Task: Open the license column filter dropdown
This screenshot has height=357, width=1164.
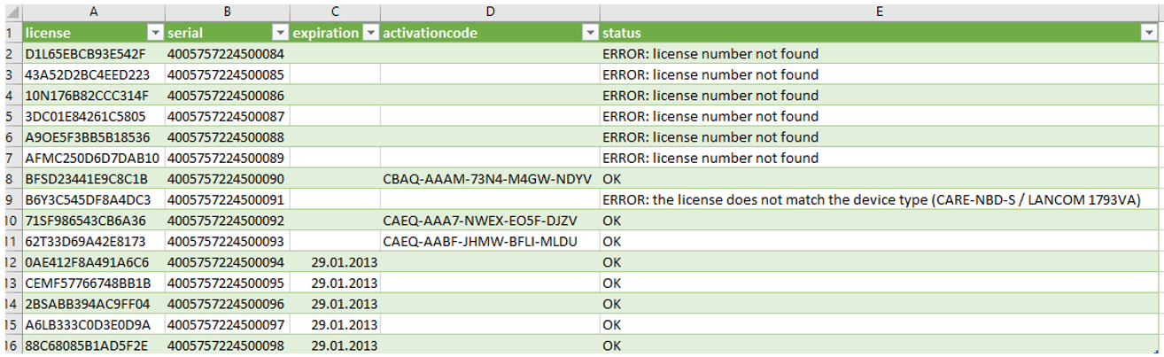Action: (154, 33)
